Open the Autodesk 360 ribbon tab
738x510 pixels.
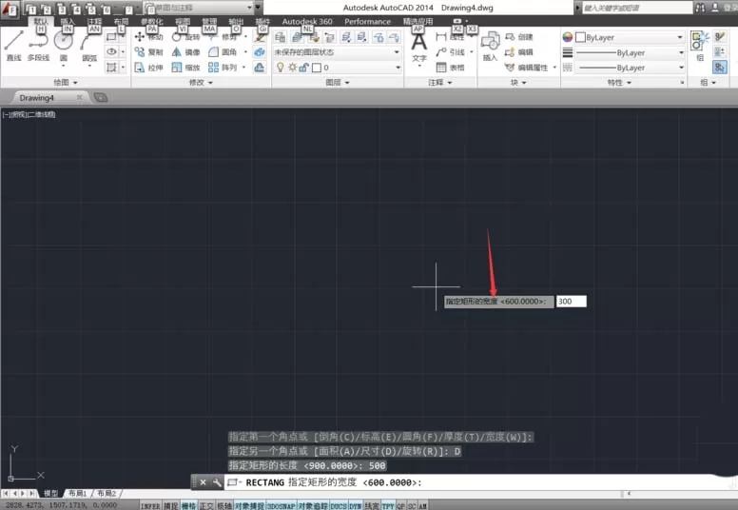[x=307, y=21]
